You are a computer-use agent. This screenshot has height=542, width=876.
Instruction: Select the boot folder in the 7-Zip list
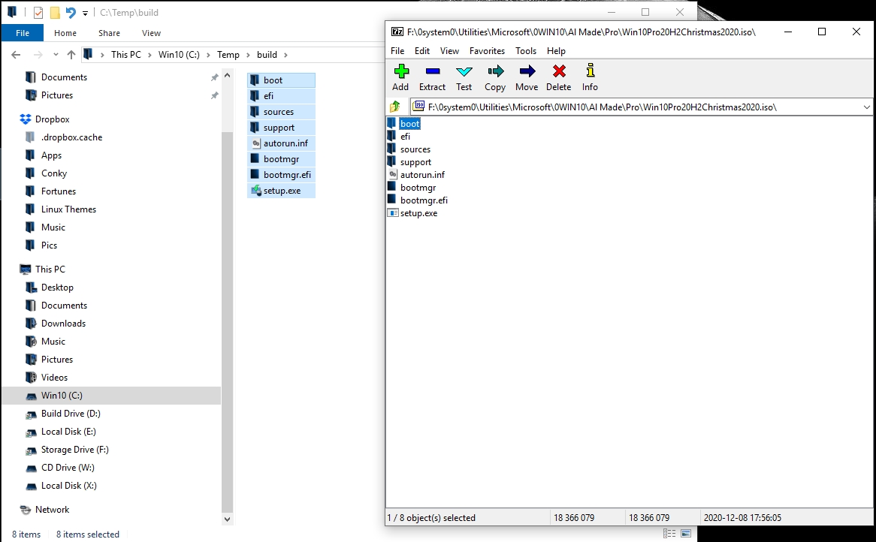pyautogui.click(x=409, y=123)
